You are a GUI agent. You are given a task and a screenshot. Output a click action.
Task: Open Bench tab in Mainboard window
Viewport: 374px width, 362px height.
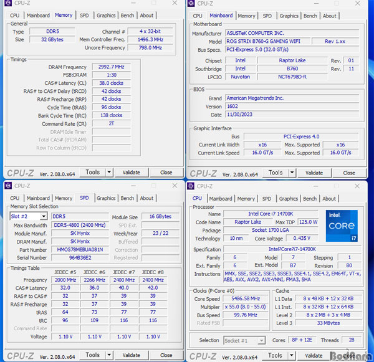click(310, 16)
